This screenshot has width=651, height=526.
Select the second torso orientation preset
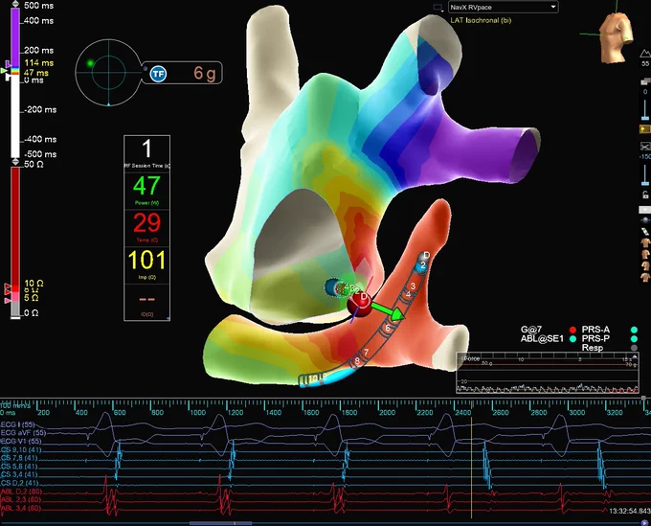(x=645, y=254)
